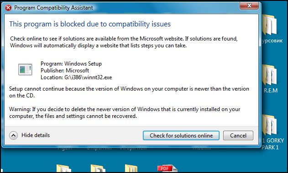Click the R.E.M folder label
The image size is (288, 173).
271,91
